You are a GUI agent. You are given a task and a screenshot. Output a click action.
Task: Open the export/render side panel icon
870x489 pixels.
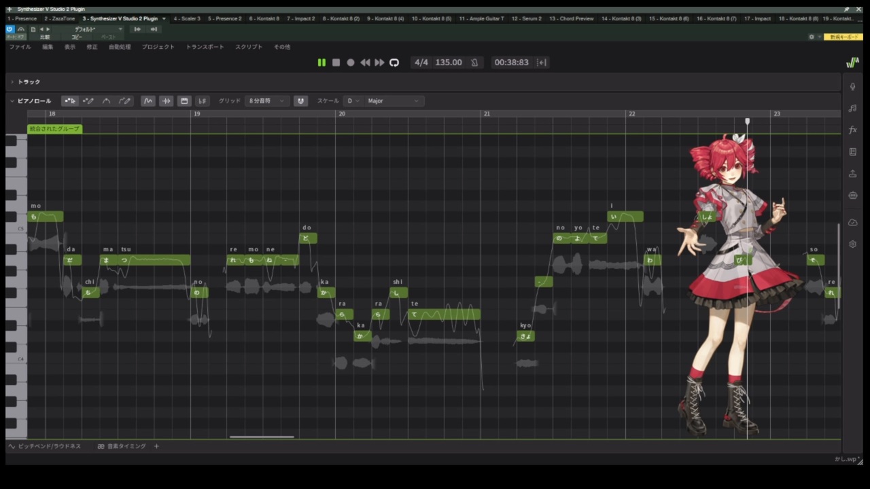click(x=853, y=174)
